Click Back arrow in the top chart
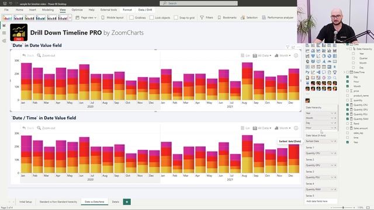The height and width of the screenshot is (210, 374). click(x=28, y=55)
